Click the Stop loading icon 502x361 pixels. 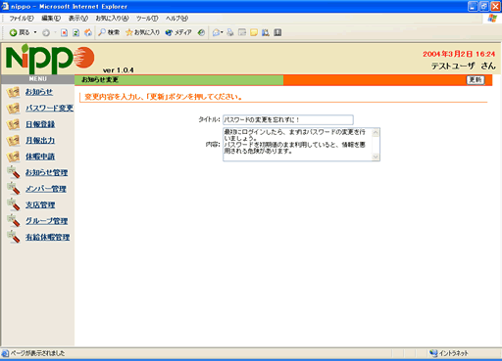pyautogui.click(x=65, y=32)
